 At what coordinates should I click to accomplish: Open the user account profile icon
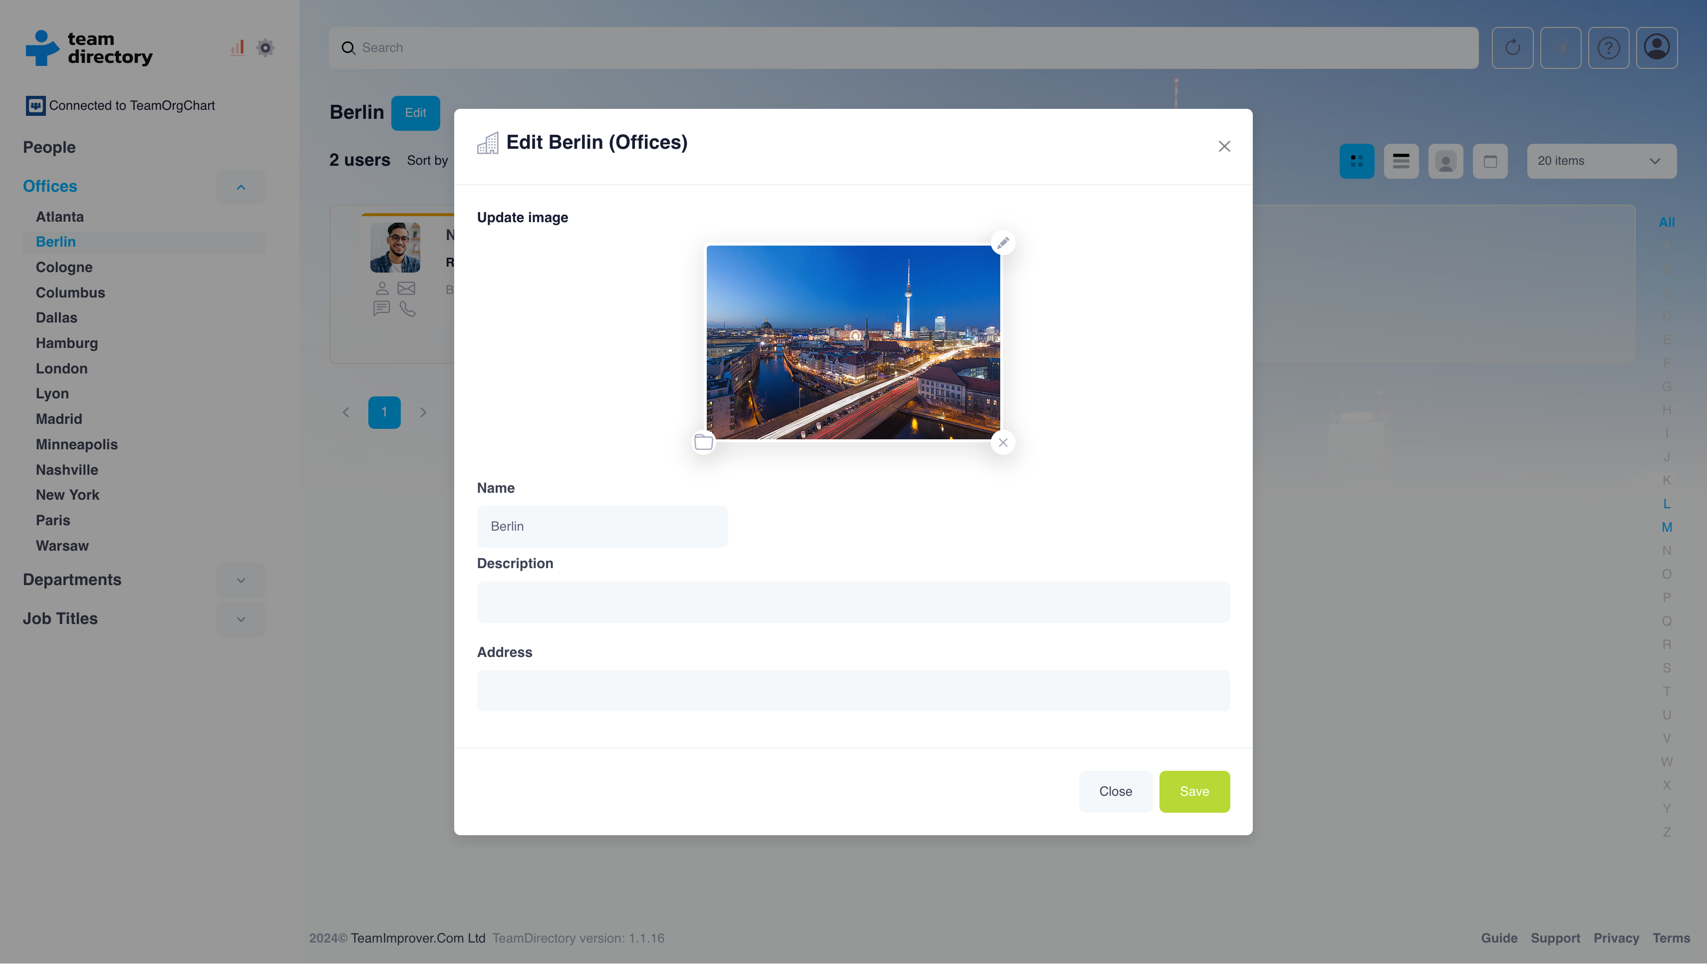[x=1657, y=48]
